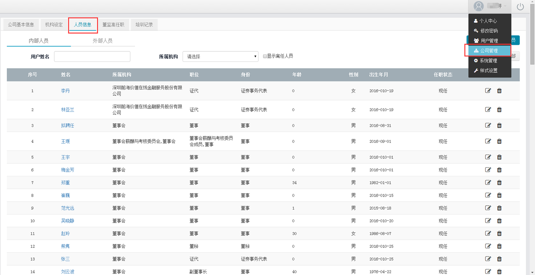Choose 样式设置 in user menu
535x275 pixels.
tap(490, 70)
